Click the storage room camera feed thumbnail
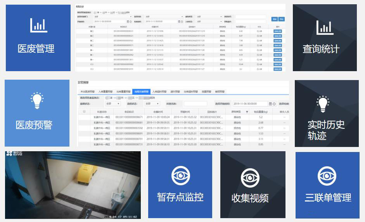 (x=73, y=185)
